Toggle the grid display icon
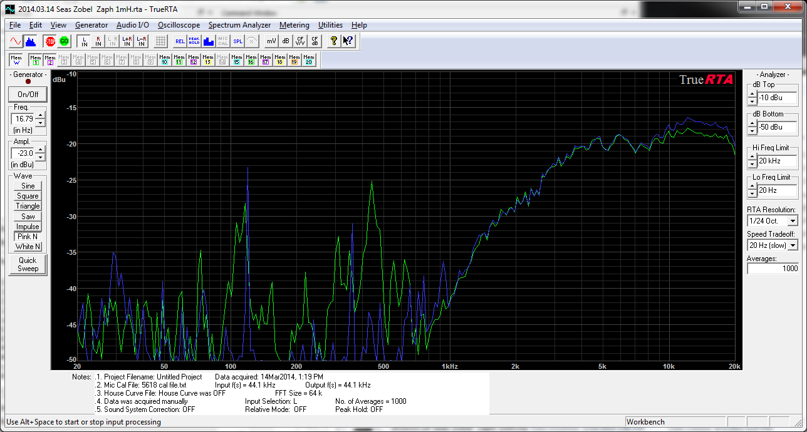This screenshot has width=807, height=432. click(x=161, y=41)
